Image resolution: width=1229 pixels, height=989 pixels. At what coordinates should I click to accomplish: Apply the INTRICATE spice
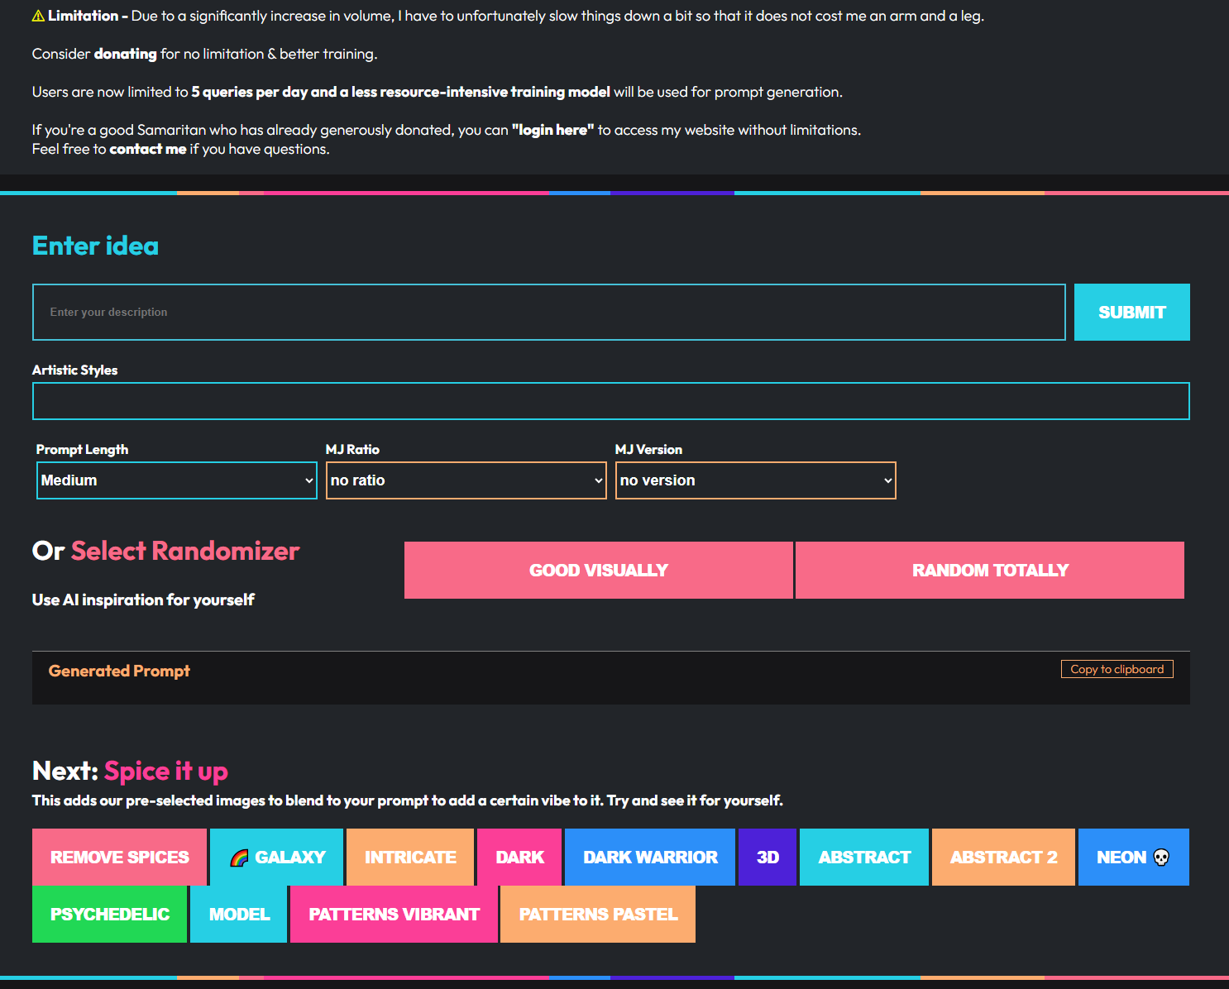[410, 857]
